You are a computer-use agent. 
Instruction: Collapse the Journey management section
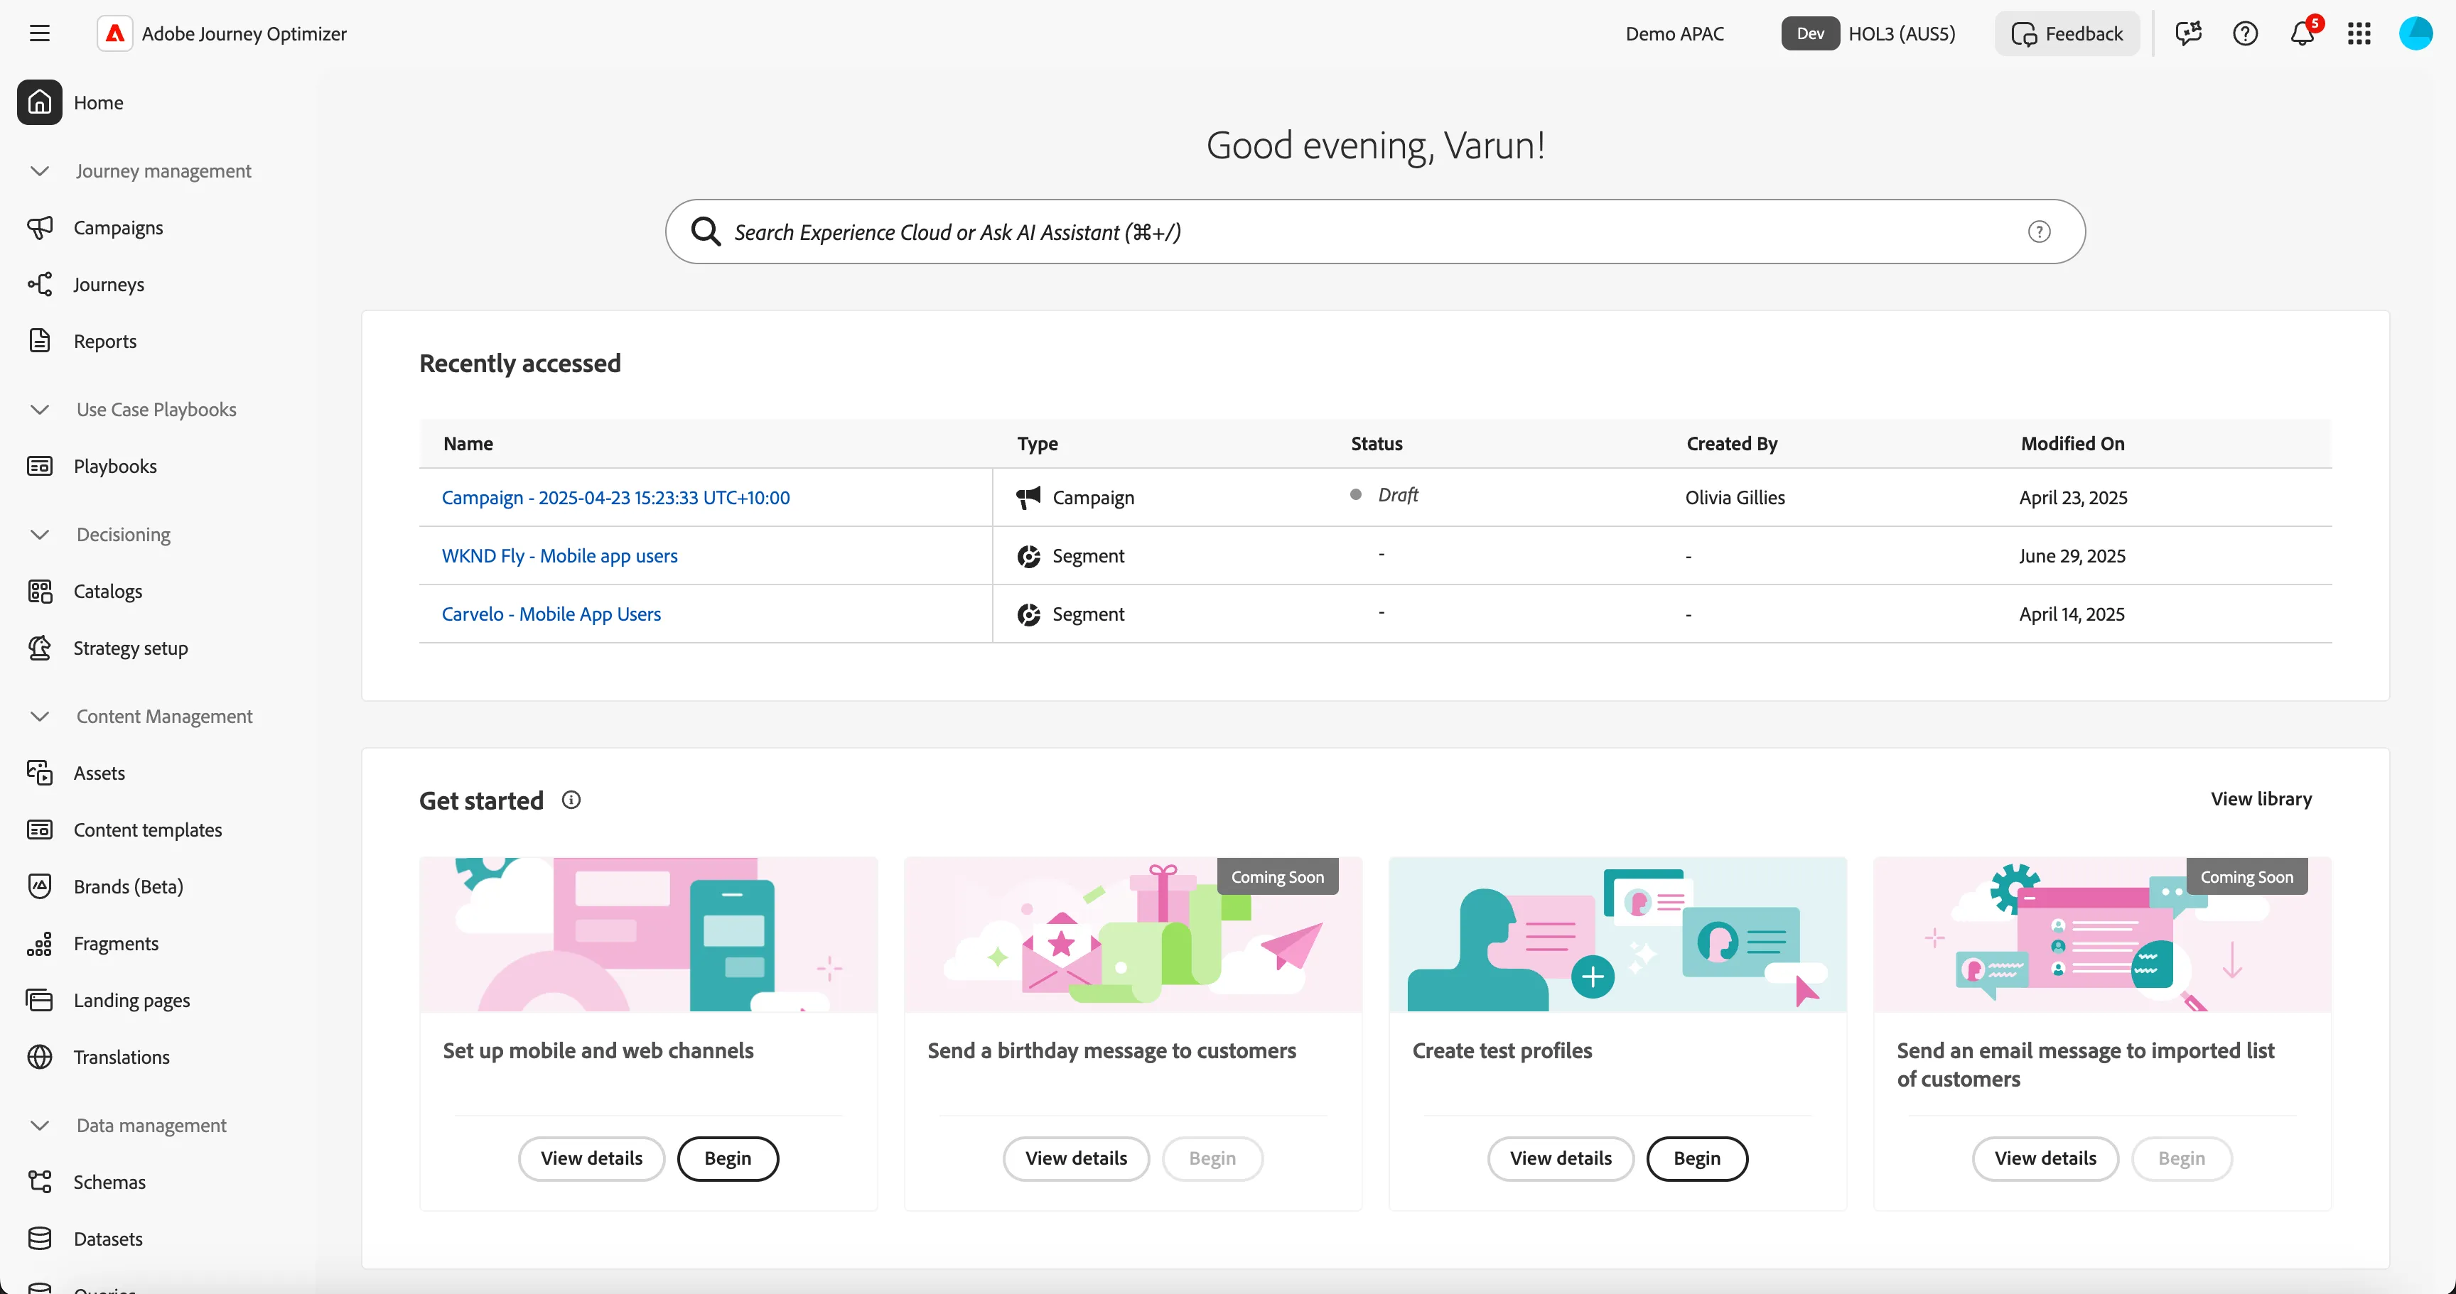39,170
